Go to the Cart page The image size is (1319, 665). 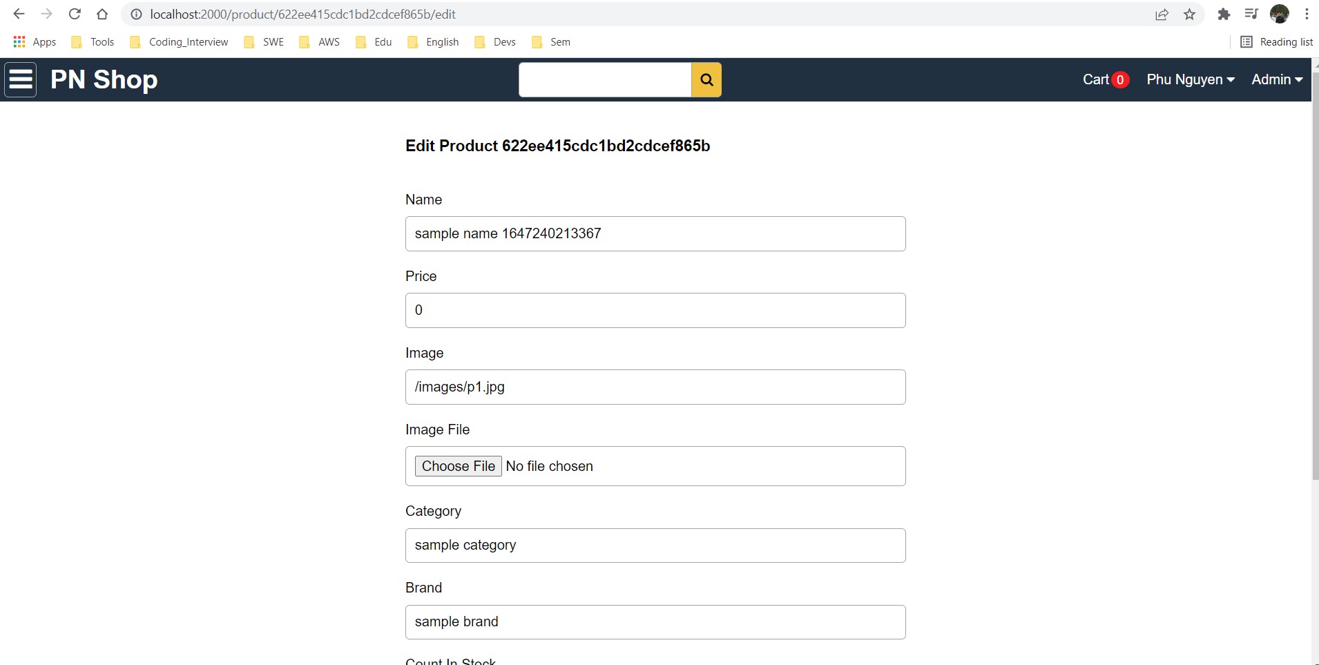click(x=1106, y=79)
